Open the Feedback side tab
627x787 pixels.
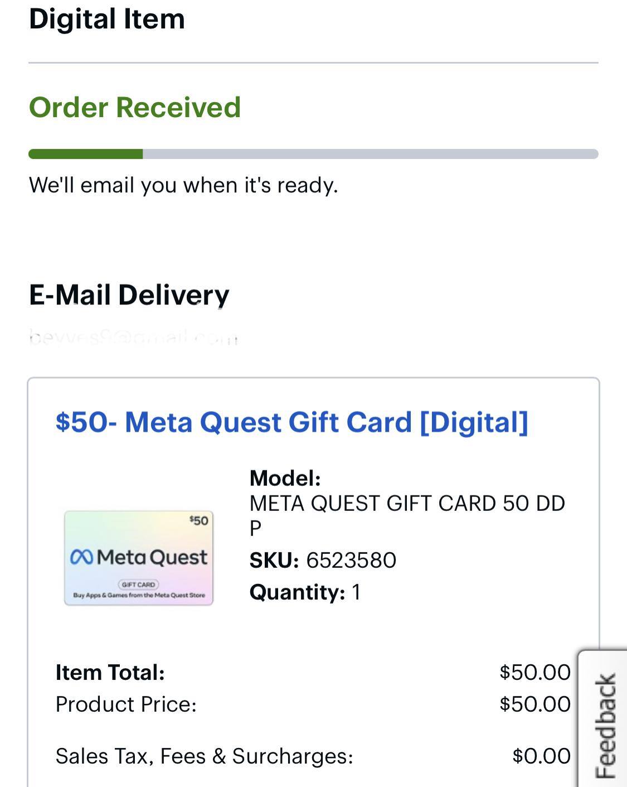tap(605, 725)
